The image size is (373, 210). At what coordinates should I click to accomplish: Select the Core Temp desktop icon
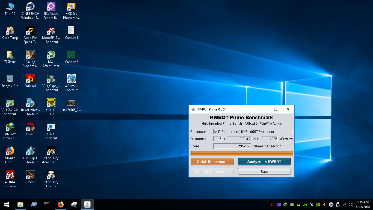pos(10,33)
